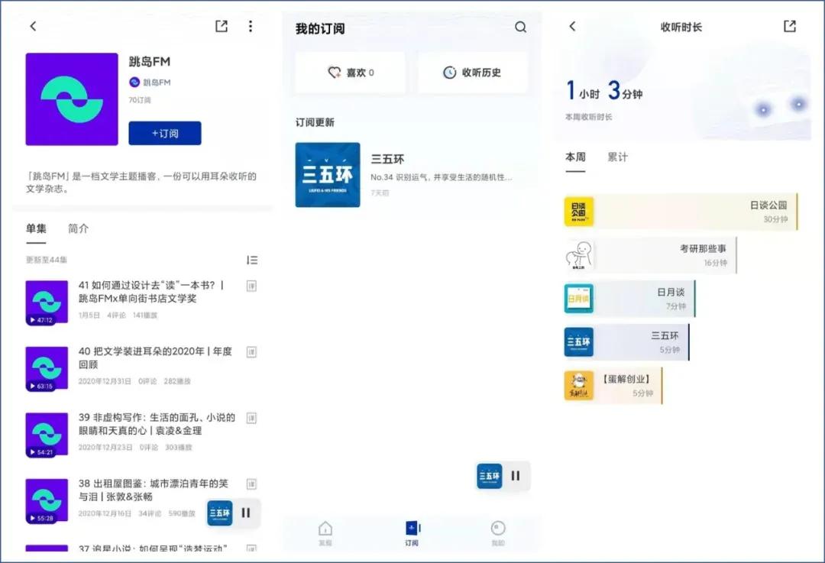Screen dimensions: 825x563
Task: Select the 本周 tab
Action: click(x=574, y=157)
